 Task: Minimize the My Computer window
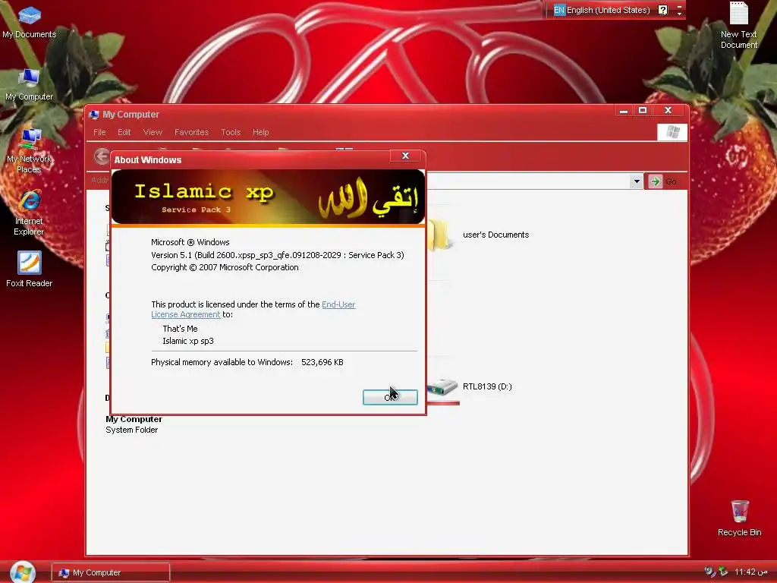[x=624, y=110]
